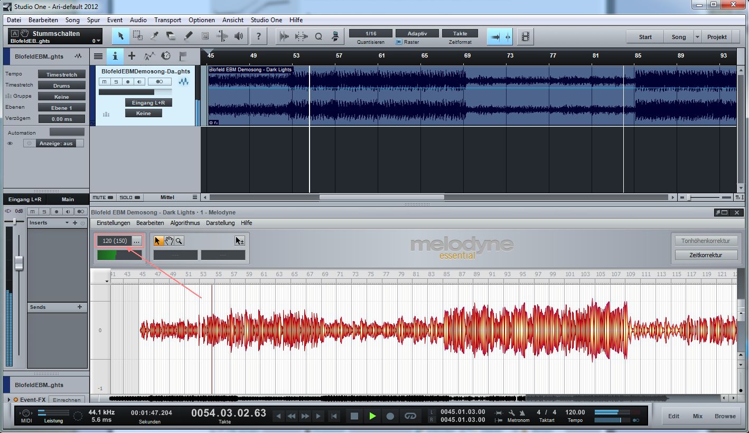
Task: Select the Paint (pencil) tool
Action: click(x=188, y=36)
